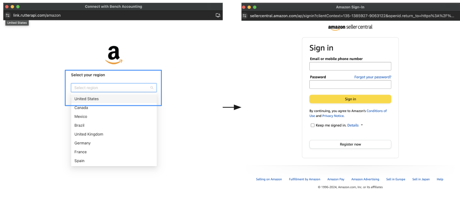Open site settings icon in Amazon Sign-In window
The width and height of the screenshot is (460, 208).
245,16
